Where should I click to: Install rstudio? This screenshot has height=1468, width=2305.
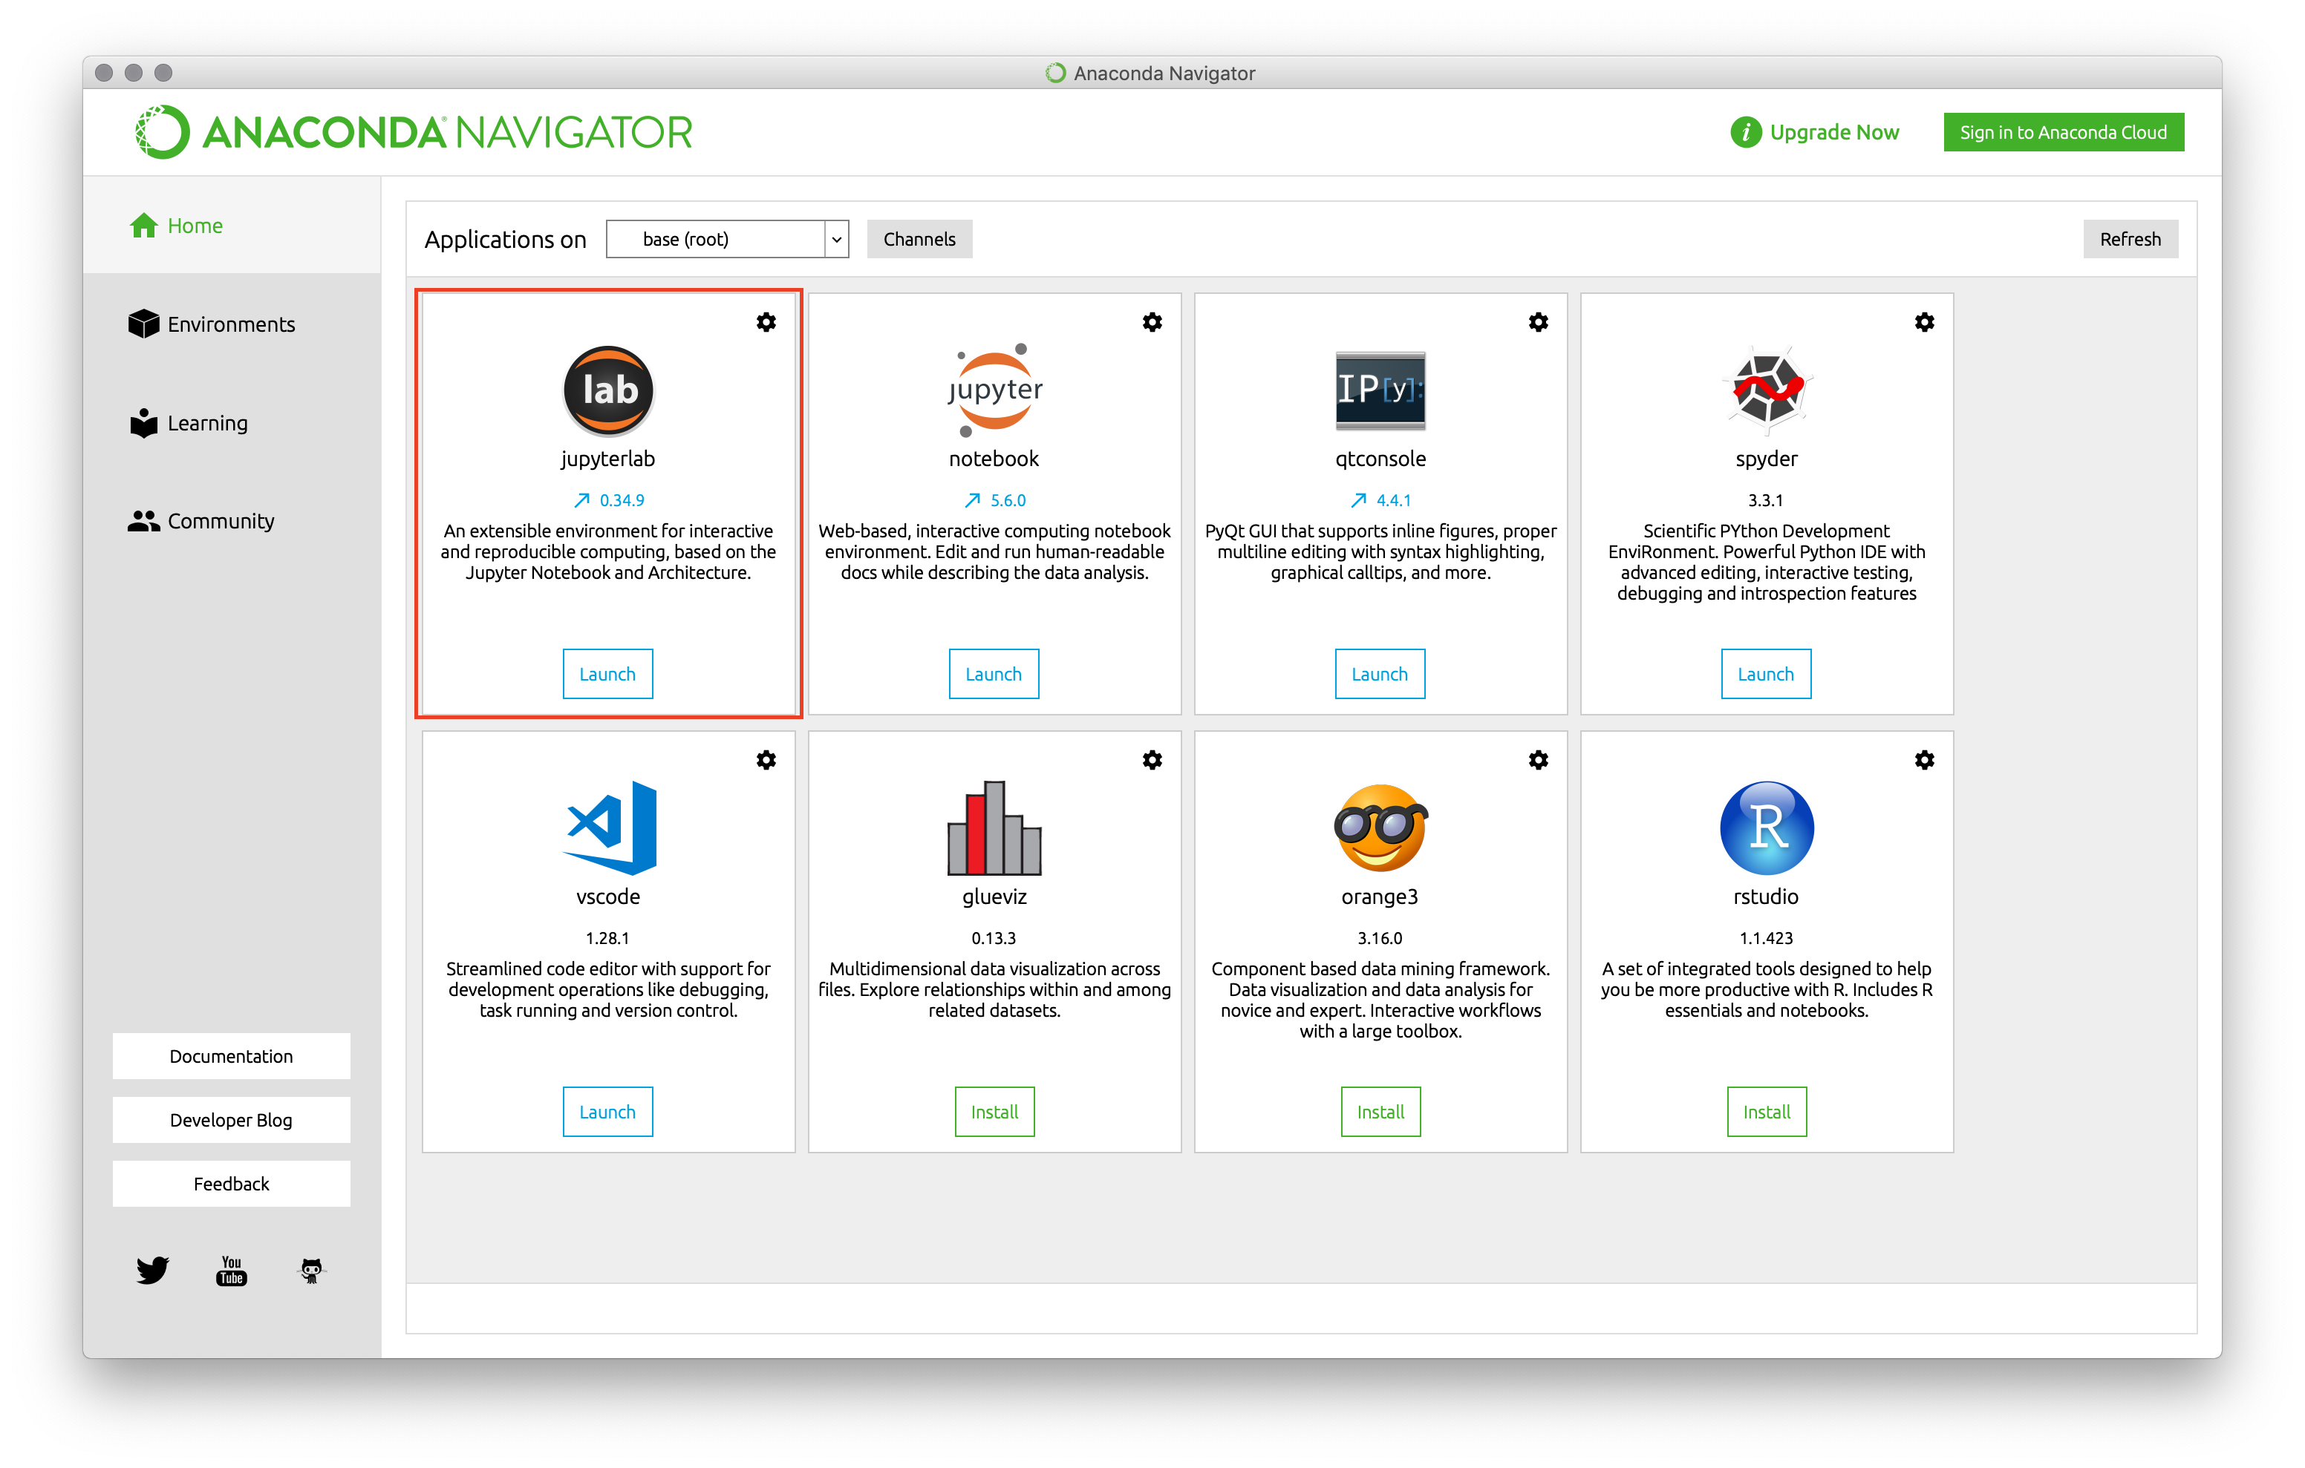(x=1767, y=1111)
